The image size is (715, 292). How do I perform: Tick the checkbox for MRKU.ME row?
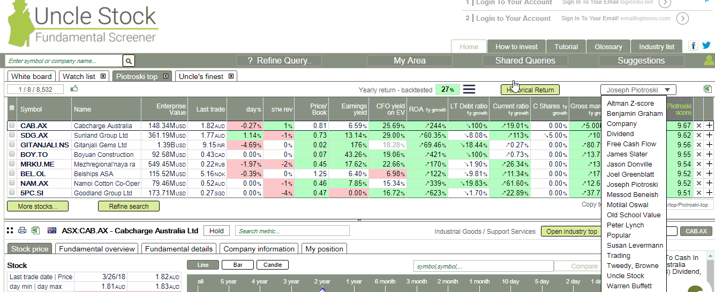click(12, 164)
